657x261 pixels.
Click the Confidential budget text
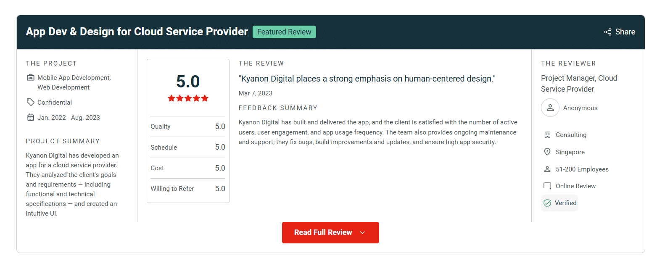(55, 103)
